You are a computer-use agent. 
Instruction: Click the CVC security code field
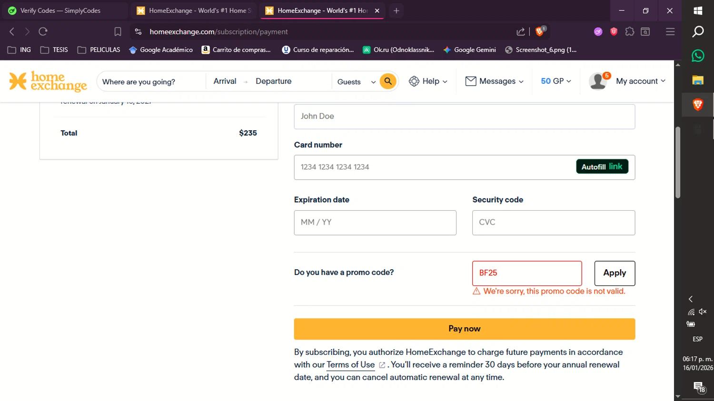554,223
